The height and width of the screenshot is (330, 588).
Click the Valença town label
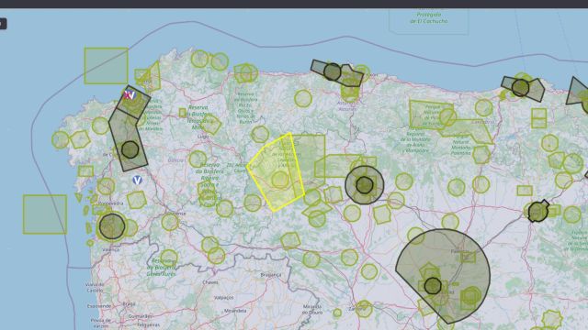[111, 249]
